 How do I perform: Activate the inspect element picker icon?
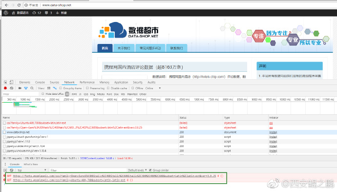(5, 83)
